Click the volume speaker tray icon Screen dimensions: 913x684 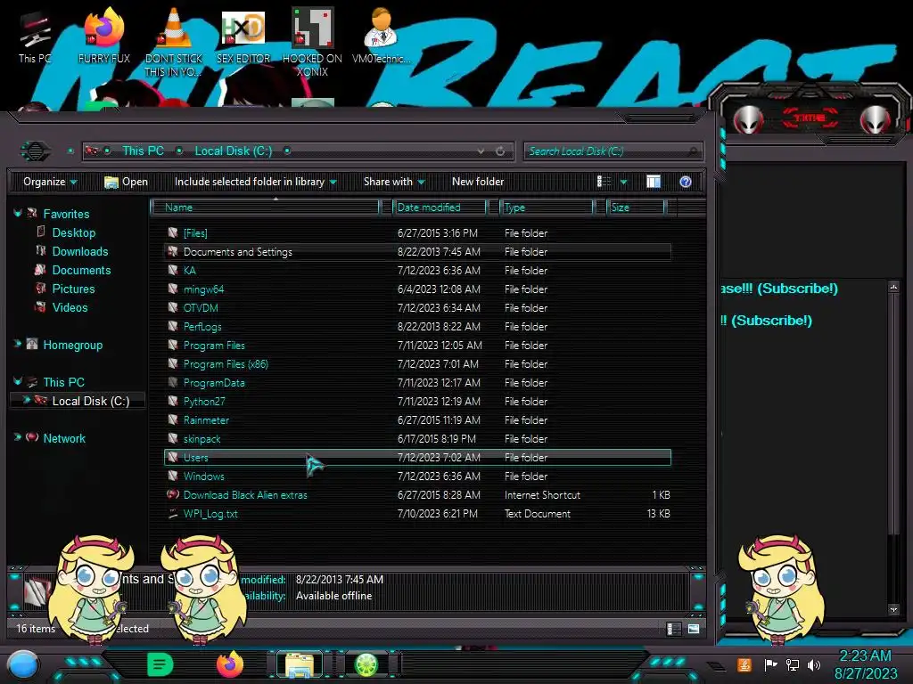[x=814, y=664]
